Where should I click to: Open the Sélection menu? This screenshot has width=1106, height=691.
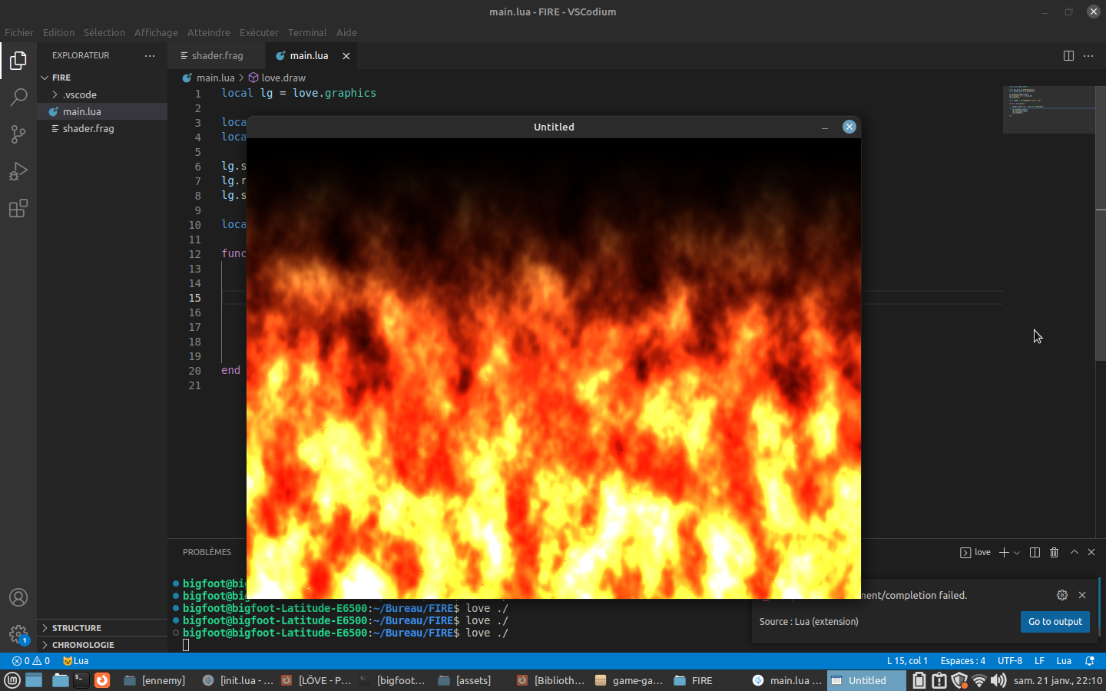[x=104, y=32]
